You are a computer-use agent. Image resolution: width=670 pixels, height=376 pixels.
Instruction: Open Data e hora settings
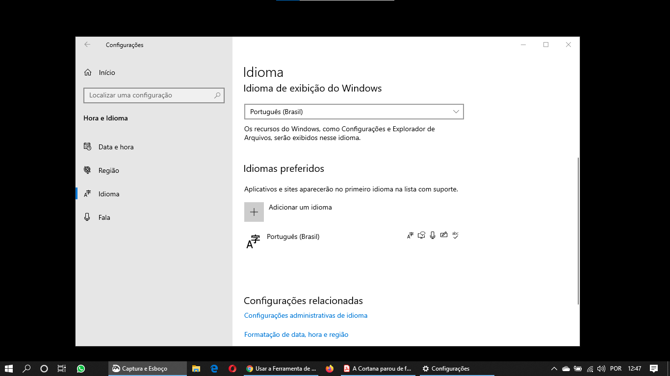(x=116, y=147)
